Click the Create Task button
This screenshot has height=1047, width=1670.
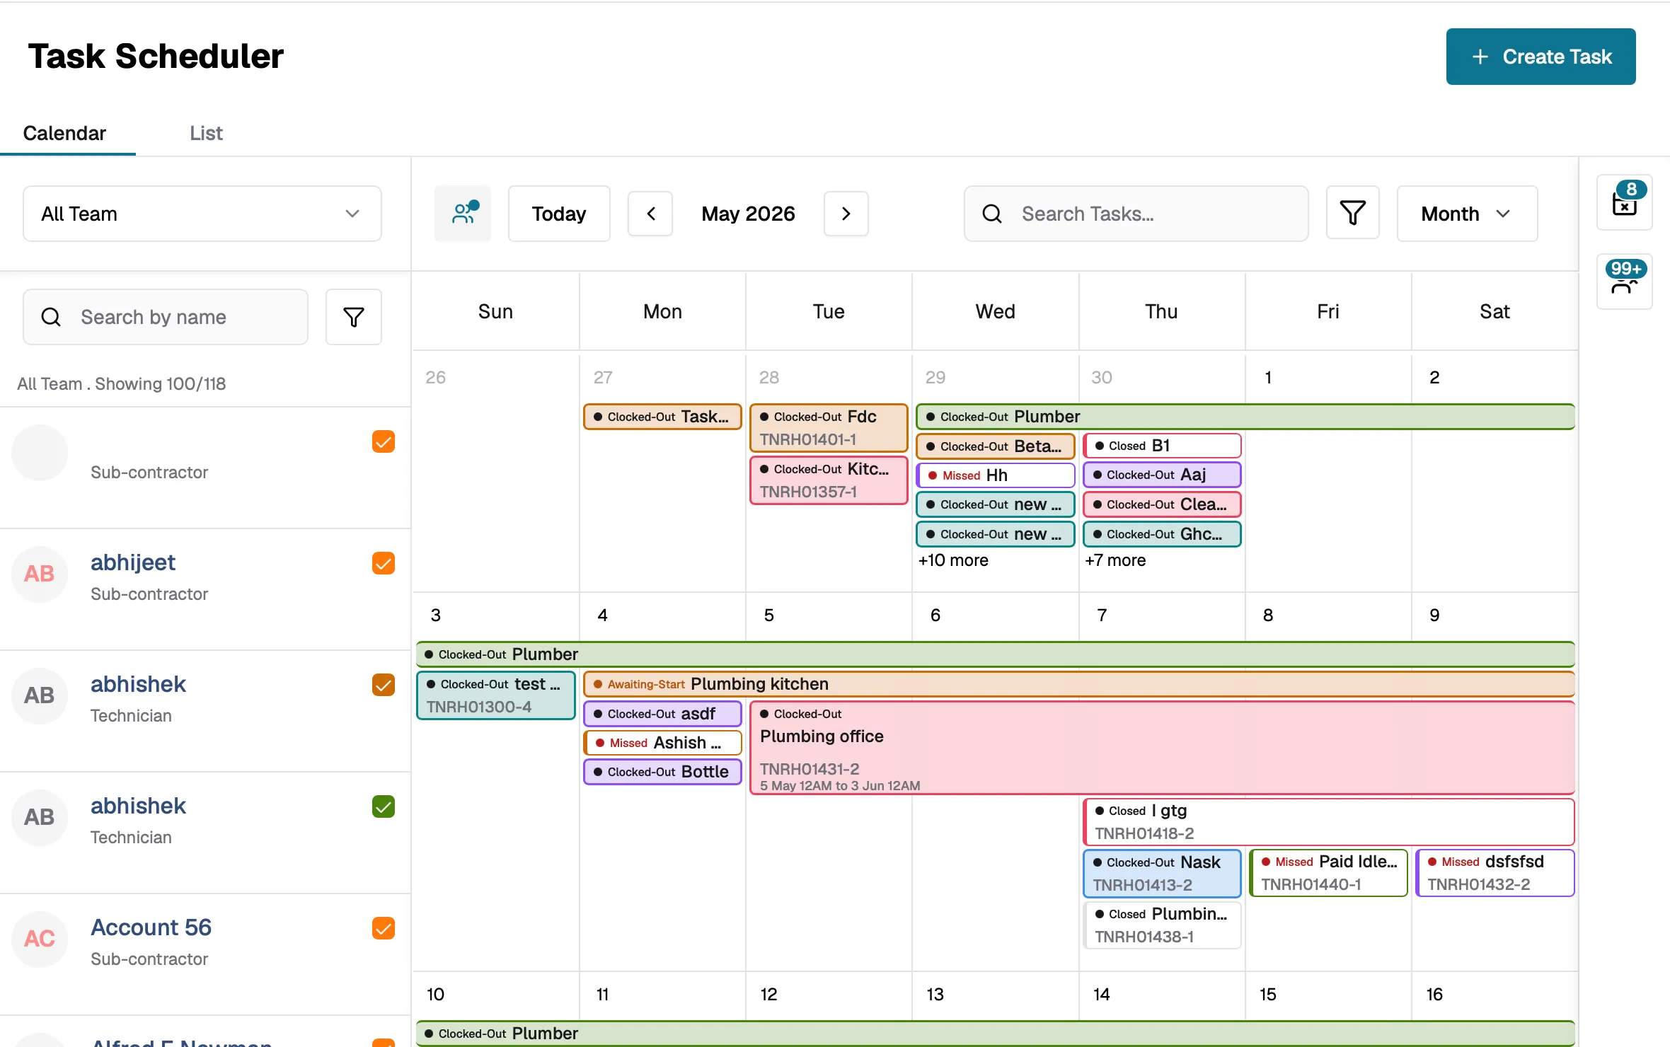(x=1541, y=57)
